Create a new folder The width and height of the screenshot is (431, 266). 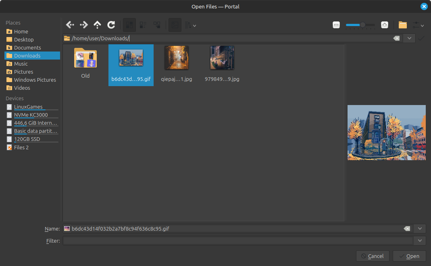tap(402, 25)
